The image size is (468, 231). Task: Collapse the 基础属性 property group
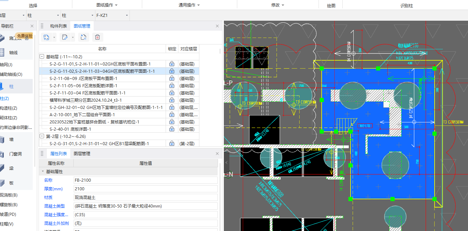43,171
